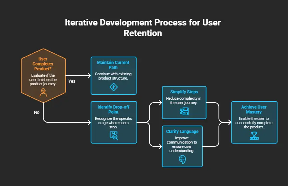Click 'Recognize the specific stage where users stop.' text

point(113,123)
